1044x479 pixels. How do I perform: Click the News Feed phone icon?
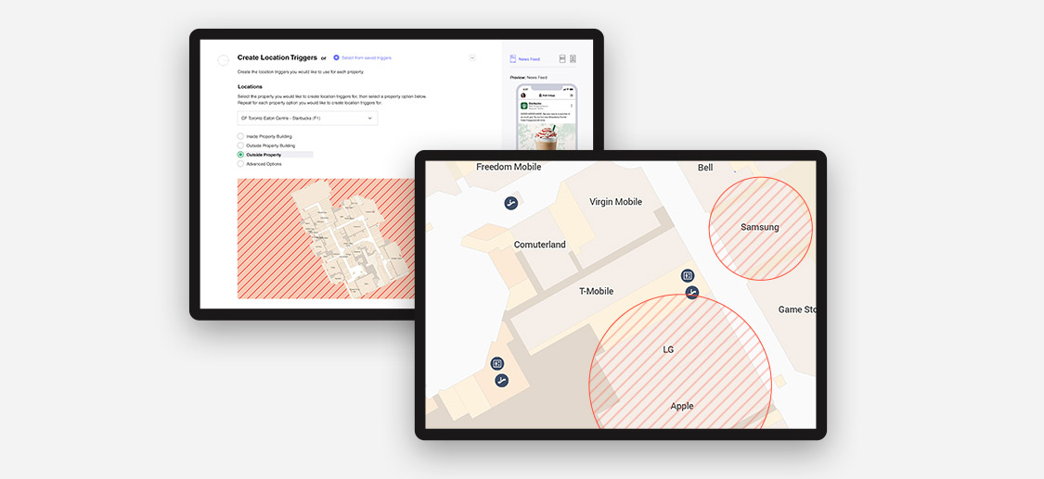[512, 59]
